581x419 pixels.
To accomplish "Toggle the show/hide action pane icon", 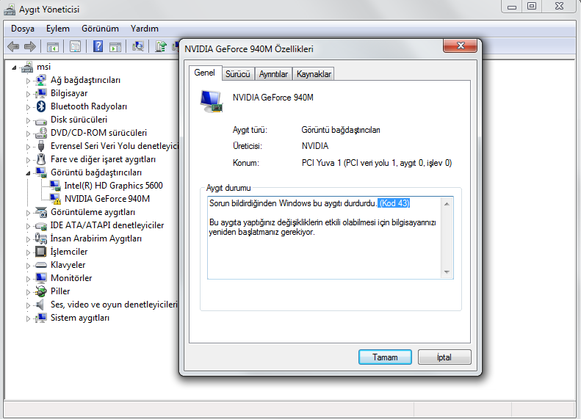I will pos(115,47).
